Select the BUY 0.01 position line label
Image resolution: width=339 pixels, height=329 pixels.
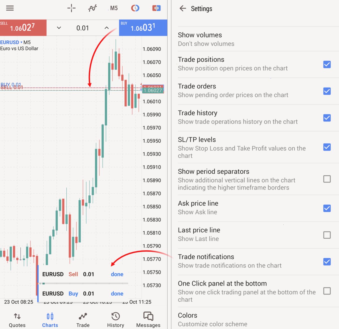[11, 84]
